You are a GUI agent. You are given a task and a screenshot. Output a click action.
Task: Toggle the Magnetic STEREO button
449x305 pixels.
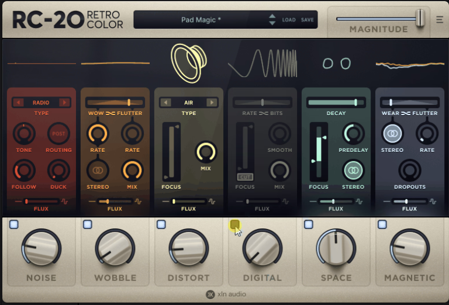392,134
